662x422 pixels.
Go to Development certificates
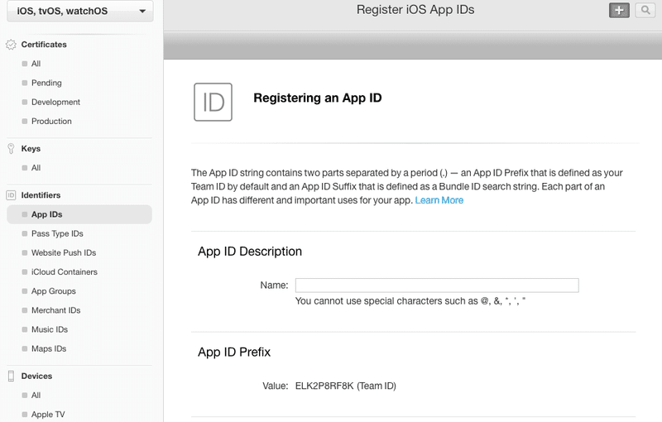(55, 103)
